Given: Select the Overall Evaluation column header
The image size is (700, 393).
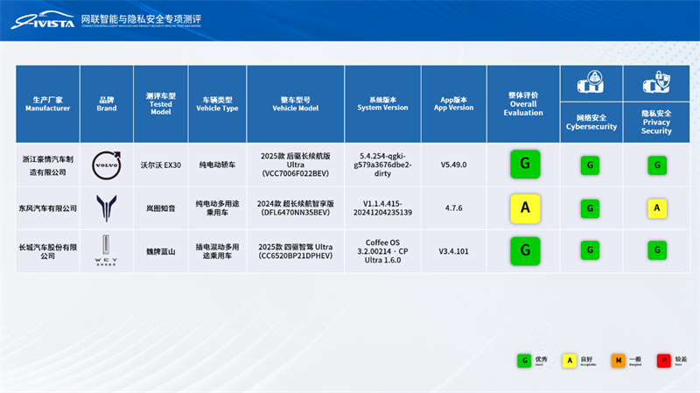Looking at the screenshot, I should tap(523, 103).
